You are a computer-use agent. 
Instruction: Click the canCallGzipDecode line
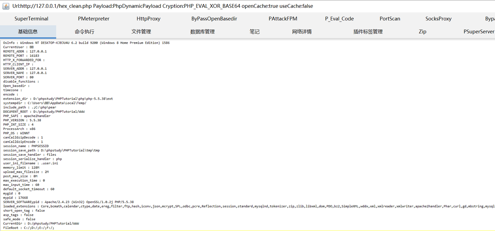tap(23, 137)
